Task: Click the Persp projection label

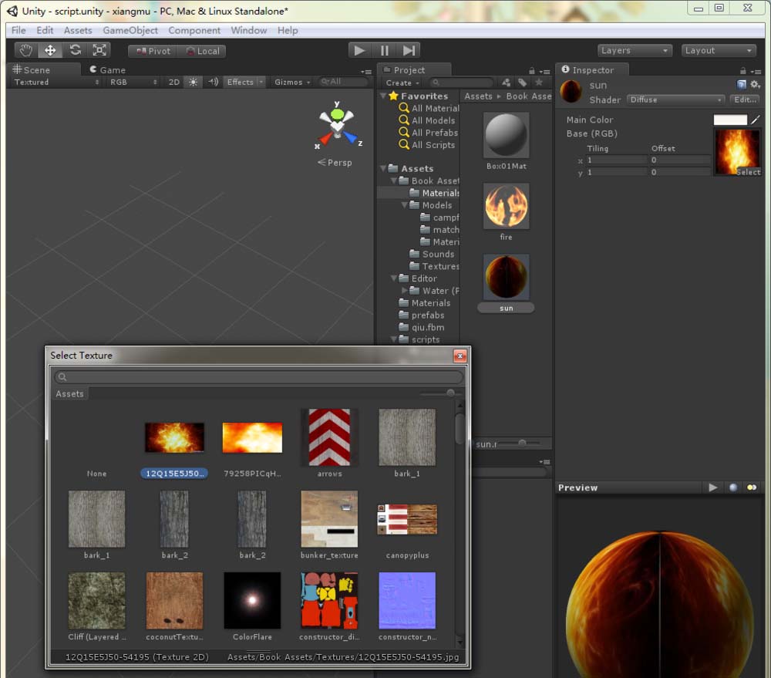Action: tap(335, 163)
